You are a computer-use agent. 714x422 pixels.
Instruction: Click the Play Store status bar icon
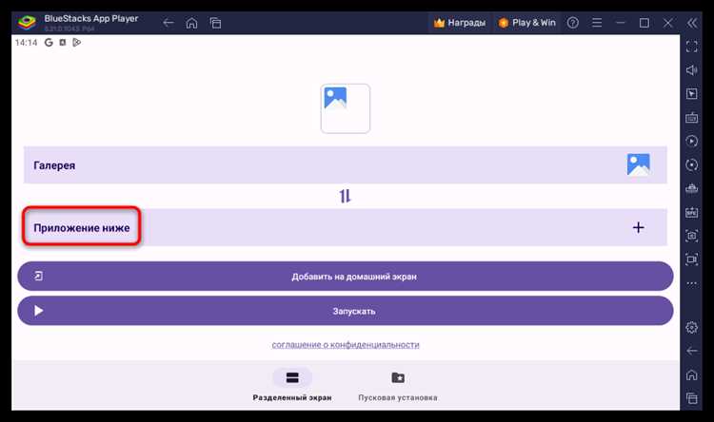pyautogui.click(x=76, y=42)
